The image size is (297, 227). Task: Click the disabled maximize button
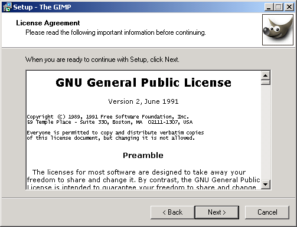pos(279,7)
